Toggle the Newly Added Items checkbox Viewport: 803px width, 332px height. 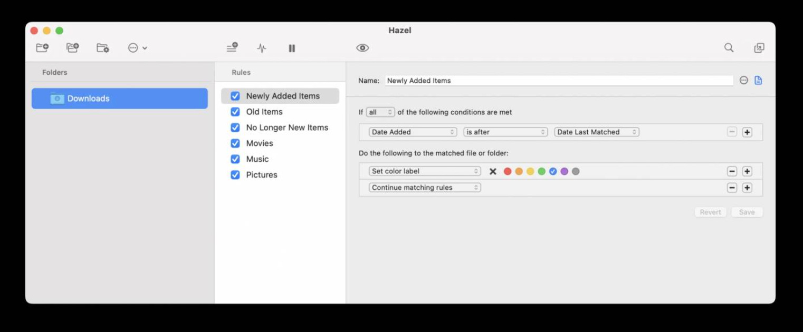235,96
